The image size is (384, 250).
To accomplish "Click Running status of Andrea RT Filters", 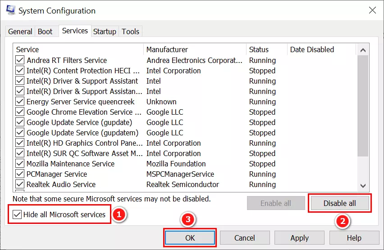I will pyautogui.click(x=262, y=60).
